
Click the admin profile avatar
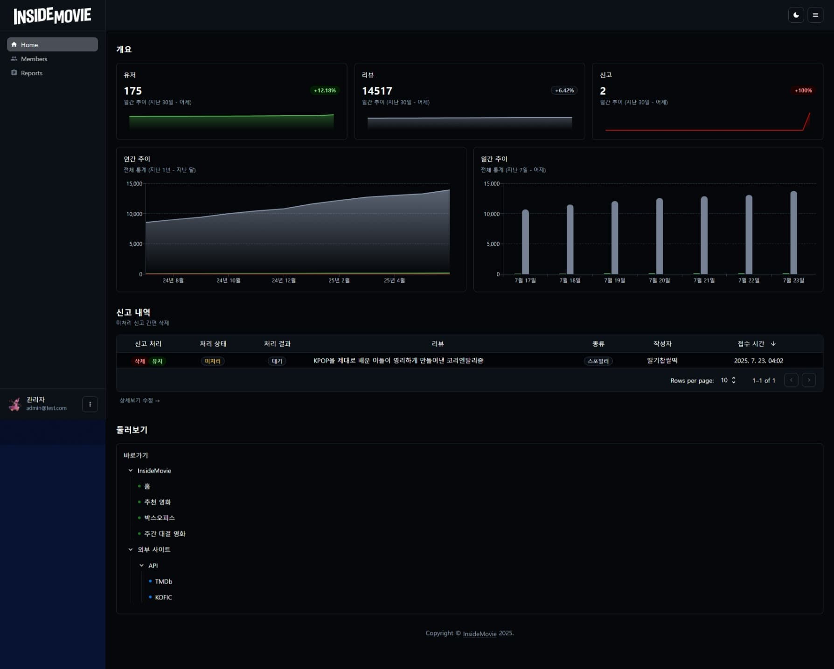click(x=15, y=404)
